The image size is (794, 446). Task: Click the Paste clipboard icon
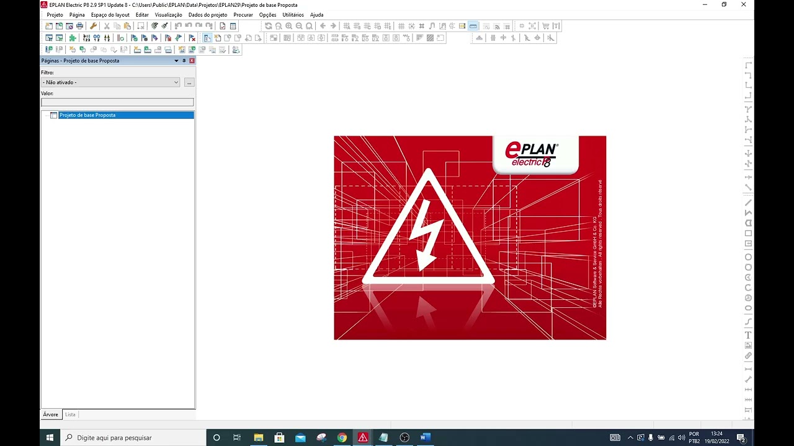tap(127, 26)
